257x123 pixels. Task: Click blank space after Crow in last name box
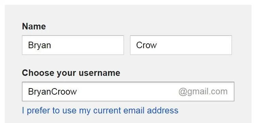tap(194, 45)
